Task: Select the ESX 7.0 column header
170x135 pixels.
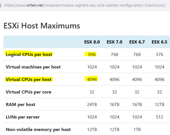Action: [x=114, y=42]
